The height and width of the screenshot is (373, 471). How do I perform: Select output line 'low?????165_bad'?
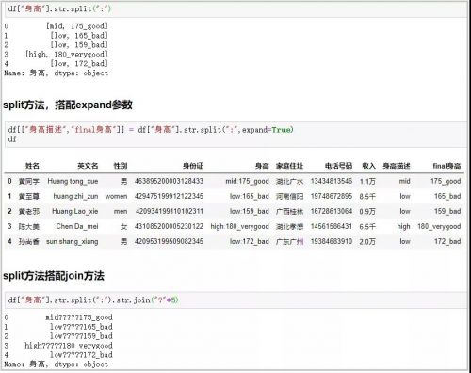81,327
